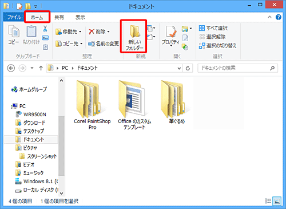This screenshot has width=286, height=209.
Task: Select the Office のカスタム テンプレート folder
Action: [134, 105]
